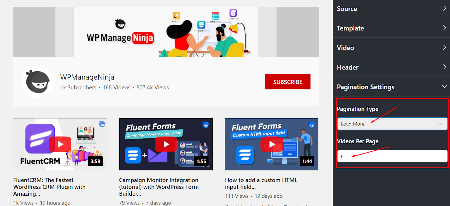This screenshot has width=450, height=206.
Task: Click the Pagination Type label
Action: tap(358, 109)
